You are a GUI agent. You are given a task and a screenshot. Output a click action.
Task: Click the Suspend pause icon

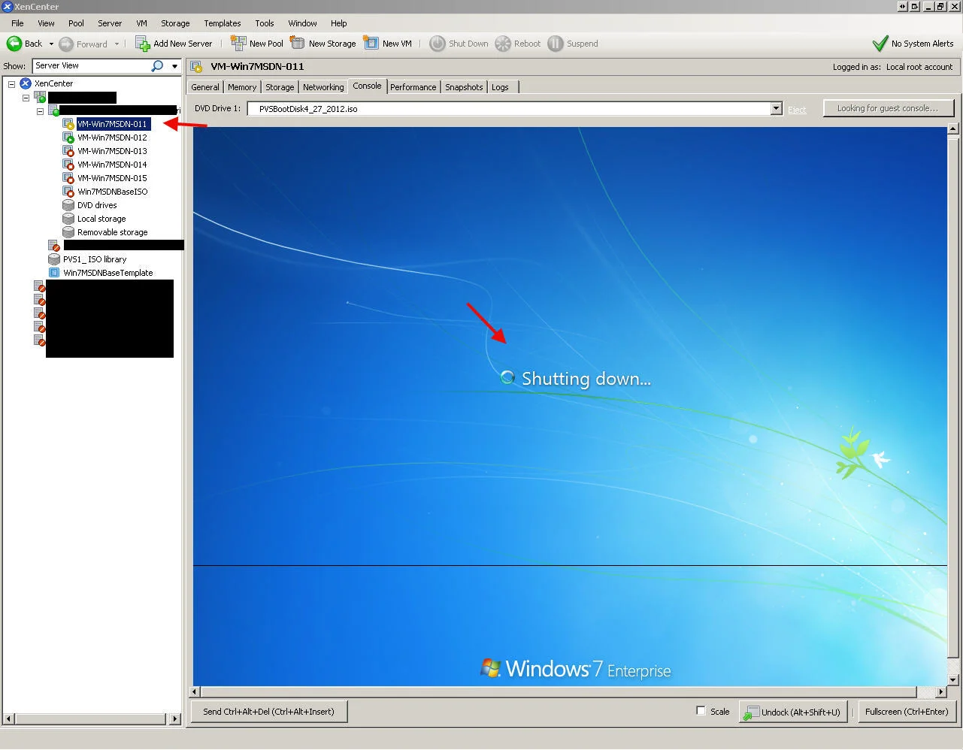(x=556, y=44)
